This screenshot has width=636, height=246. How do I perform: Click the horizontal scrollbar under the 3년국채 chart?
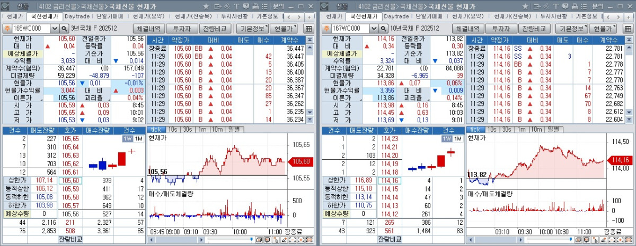(176, 240)
